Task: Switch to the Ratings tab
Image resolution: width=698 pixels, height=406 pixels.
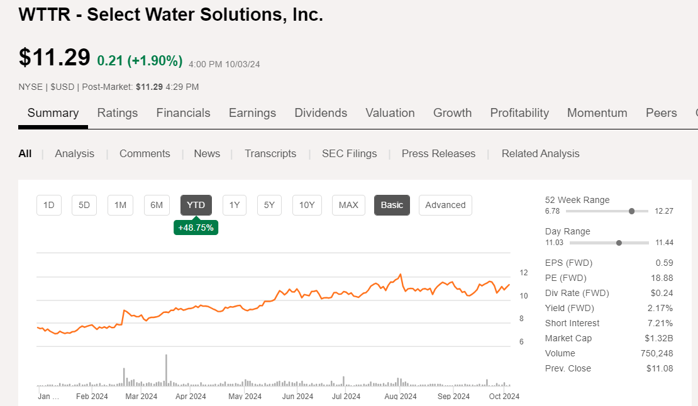Action: (x=118, y=113)
